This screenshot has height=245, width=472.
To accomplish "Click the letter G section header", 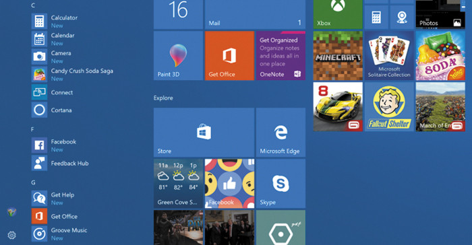I will [x=33, y=182].
